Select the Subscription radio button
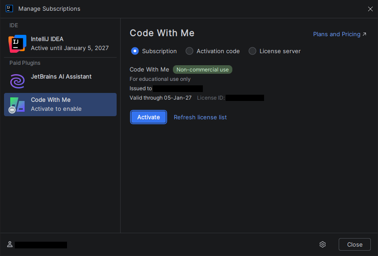Viewport: 378px width, 256px height. pyautogui.click(x=135, y=51)
